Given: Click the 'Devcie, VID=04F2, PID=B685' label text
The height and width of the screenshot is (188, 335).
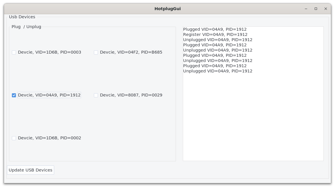Looking at the screenshot, I should (x=131, y=52).
